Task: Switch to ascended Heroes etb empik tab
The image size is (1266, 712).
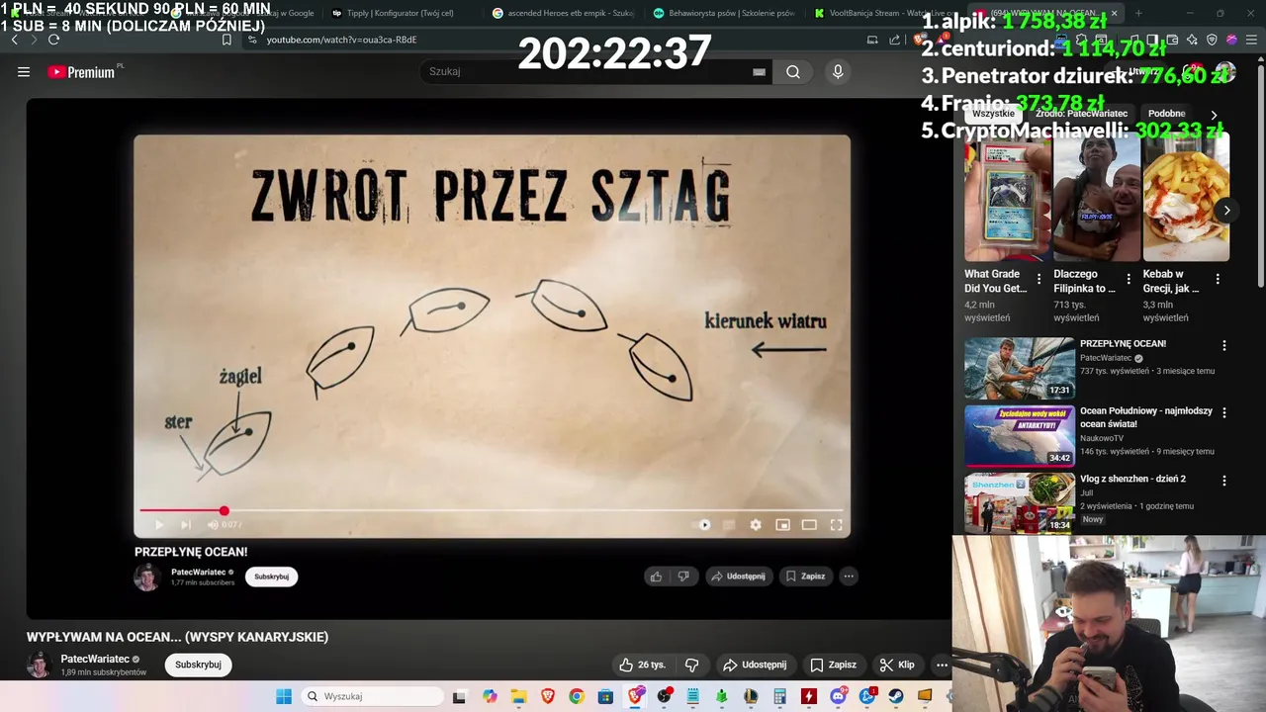Action: [564, 13]
